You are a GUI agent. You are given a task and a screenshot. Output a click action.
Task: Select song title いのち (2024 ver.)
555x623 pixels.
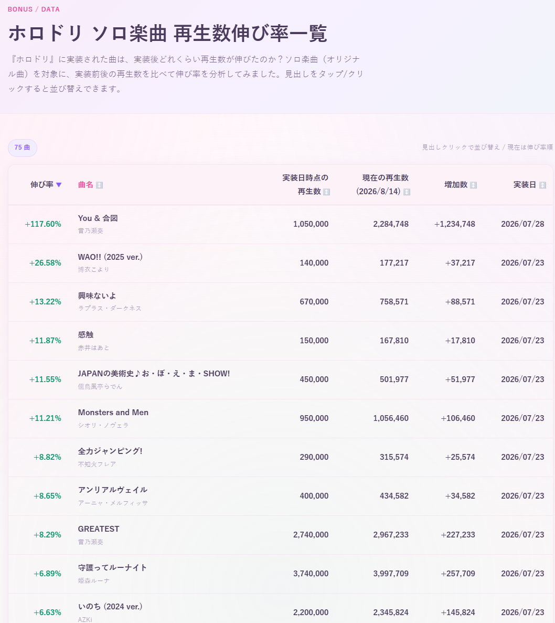click(110, 607)
